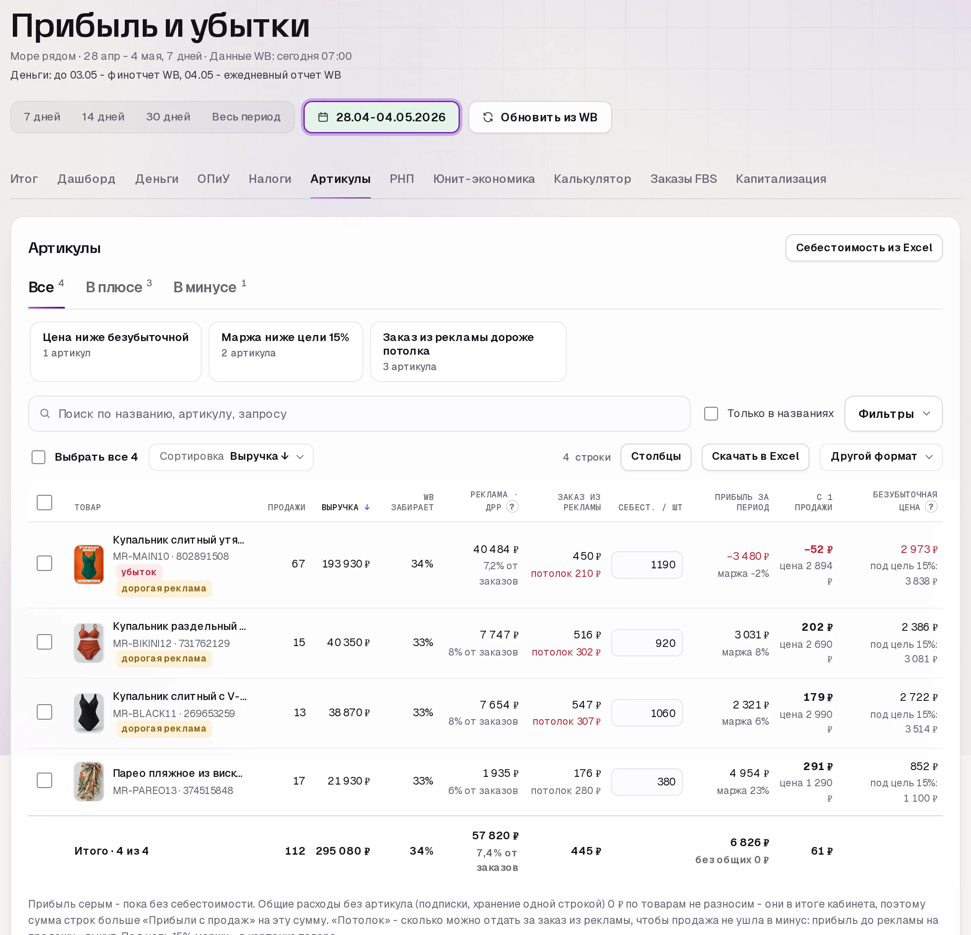This screenshot has width=971, height=935.
Task: Click the refresh icon beside Обновить из WB
Action: tap(488, 118)
